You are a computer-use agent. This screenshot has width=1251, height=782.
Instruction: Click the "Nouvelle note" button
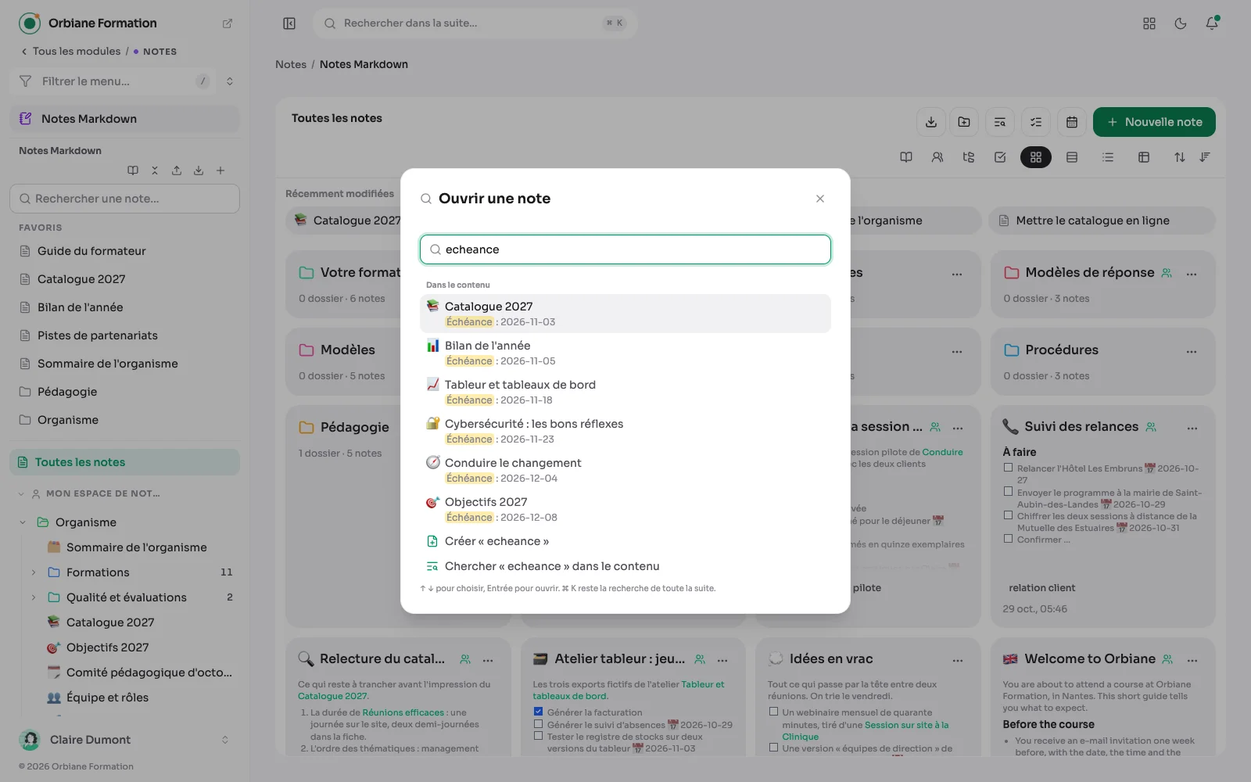click(x=1154, y=122)
